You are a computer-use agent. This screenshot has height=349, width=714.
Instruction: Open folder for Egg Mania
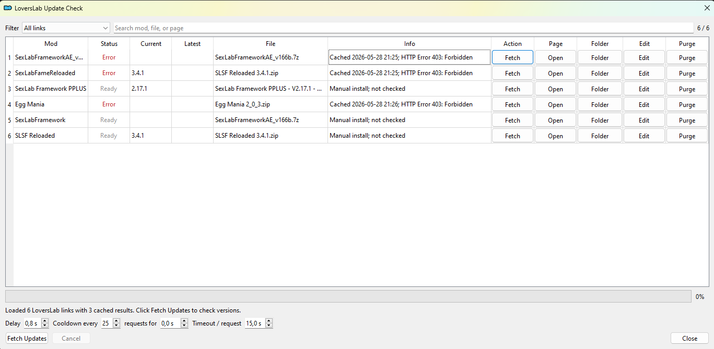click(600, 104)
